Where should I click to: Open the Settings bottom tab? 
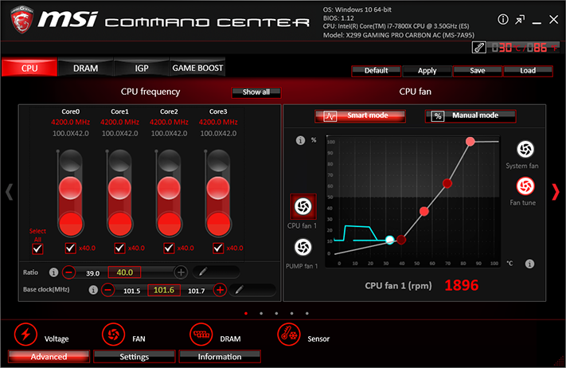click(x=135, y=356)
